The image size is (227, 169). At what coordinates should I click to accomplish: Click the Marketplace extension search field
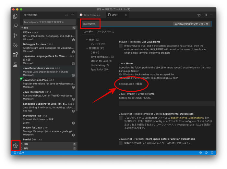[x=49, y=22]
